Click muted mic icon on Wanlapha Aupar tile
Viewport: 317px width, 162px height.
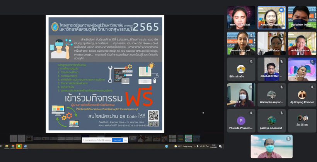pos(281,87)
